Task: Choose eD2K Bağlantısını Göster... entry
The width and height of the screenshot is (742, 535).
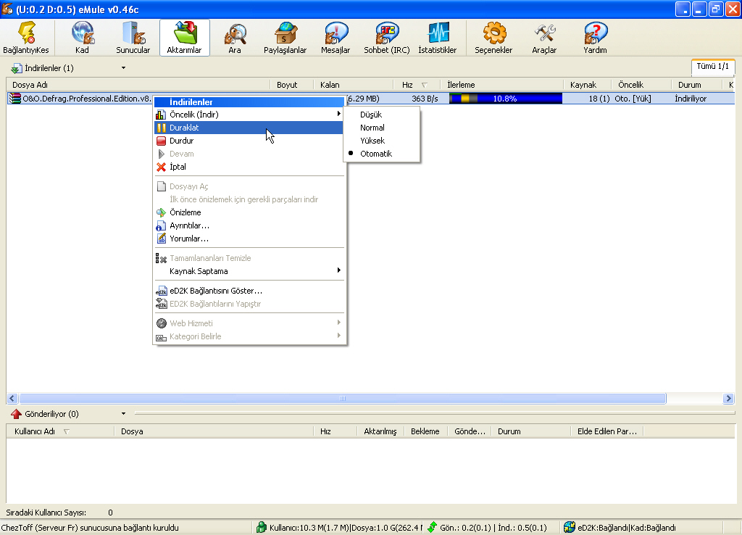Action: point(249,291)
